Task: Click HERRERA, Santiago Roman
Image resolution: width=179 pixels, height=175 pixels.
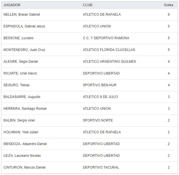Action: [25, 109]
